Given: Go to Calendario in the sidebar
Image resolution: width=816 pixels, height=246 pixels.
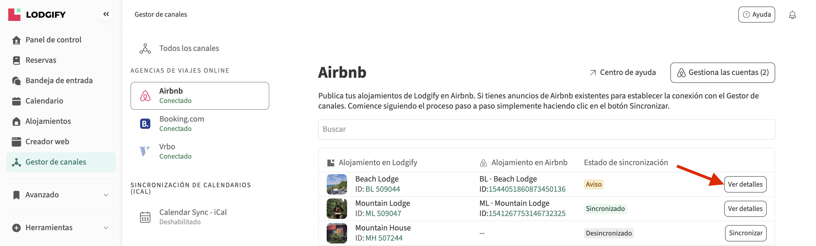Looking at the screenshot, I should coord(44,101).
